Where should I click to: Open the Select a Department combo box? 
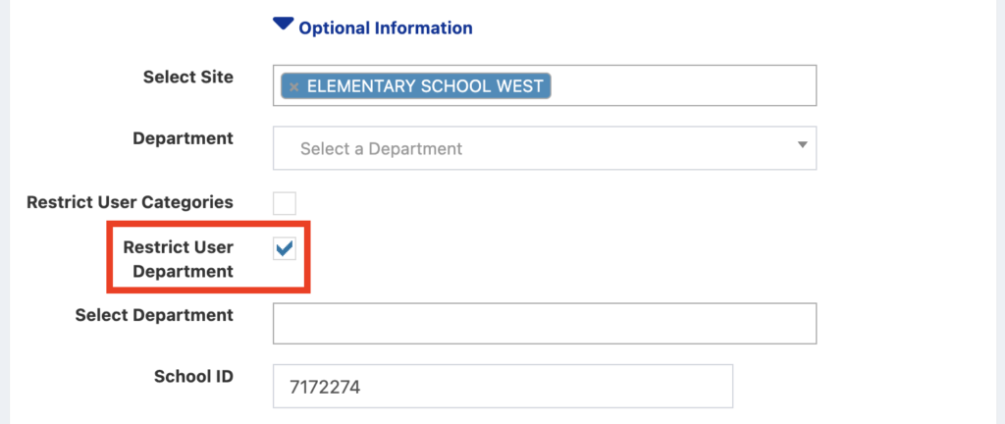[544, 148]
